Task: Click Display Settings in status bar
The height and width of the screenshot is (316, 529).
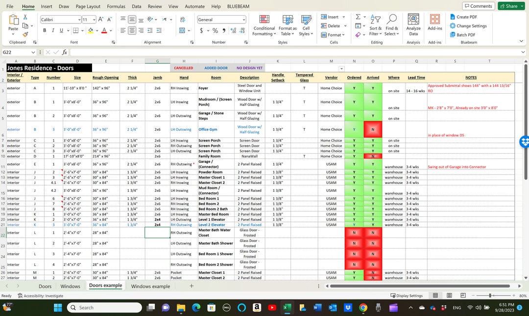Action: (x=407, y=296)
